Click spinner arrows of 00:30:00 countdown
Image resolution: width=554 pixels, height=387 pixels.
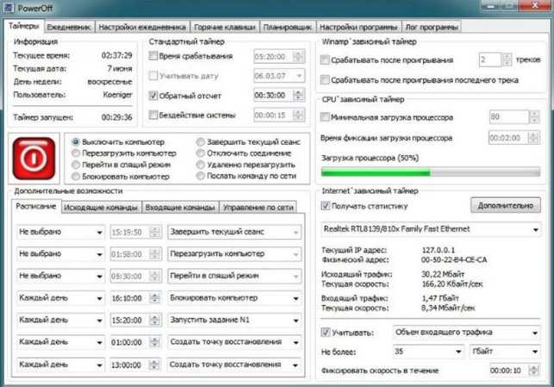point(298,96)
